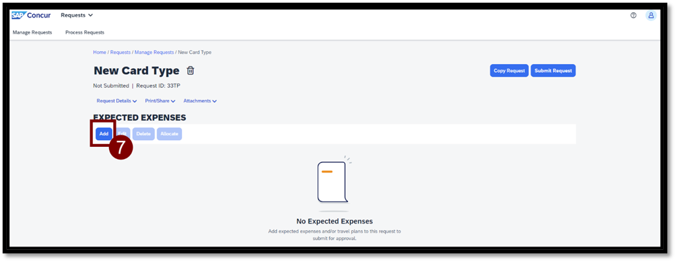Click the trash icon beside New Card Type

click(x=190, y=71)
